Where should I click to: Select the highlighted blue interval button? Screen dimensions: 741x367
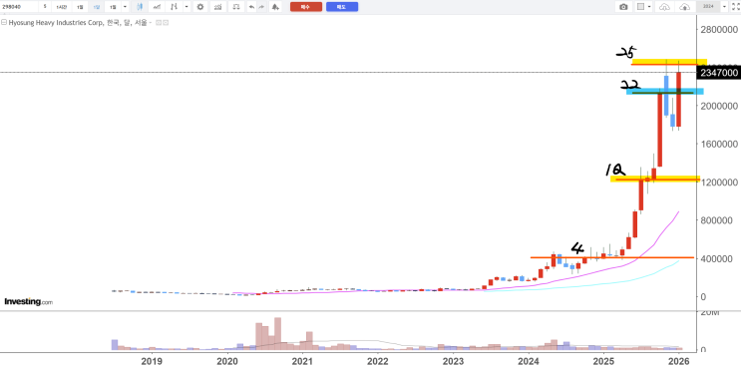[97, 7]
